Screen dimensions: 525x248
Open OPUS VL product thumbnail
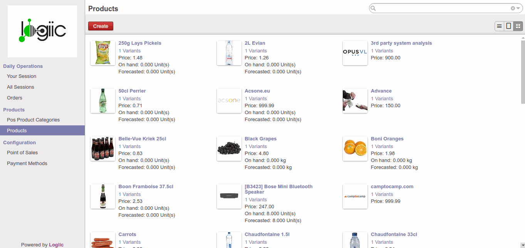click(355, 53)
